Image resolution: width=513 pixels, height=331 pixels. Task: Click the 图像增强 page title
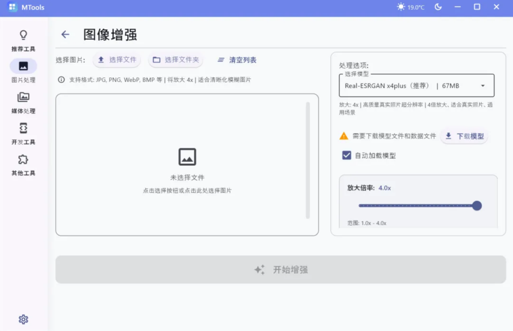[110, 35]
